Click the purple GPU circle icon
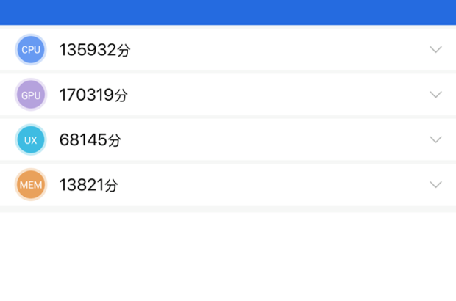The width and height of the screenshot is (456, 301). [x=31, y=95]
